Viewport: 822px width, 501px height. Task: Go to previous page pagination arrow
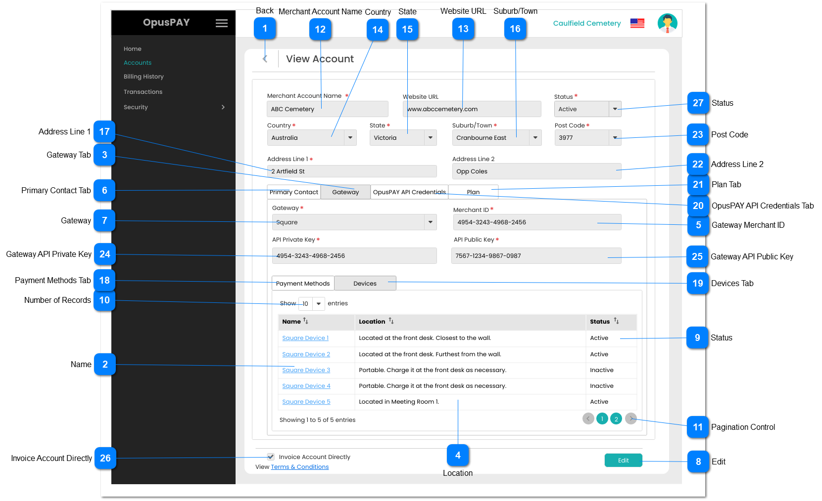point(588,419)
